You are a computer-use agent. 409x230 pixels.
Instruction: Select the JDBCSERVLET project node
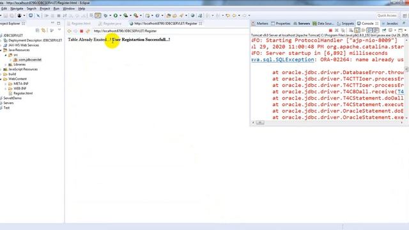pos(13,36)
